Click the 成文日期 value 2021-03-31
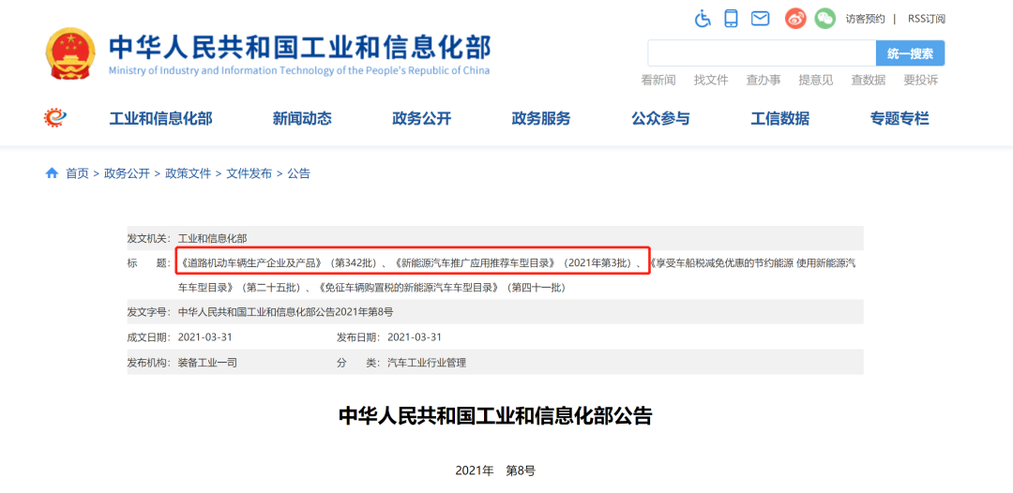1013x493 pixels. 204,337
